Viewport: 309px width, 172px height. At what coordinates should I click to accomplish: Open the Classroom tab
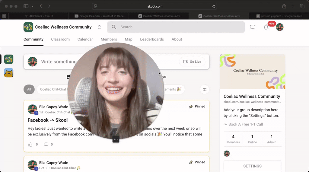coord(60,40)
